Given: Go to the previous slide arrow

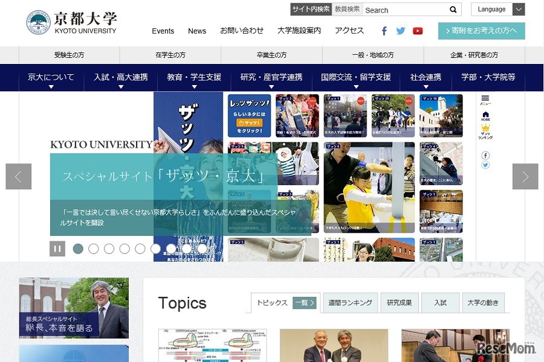Looking at the screenshot, I should click(18, 177).
